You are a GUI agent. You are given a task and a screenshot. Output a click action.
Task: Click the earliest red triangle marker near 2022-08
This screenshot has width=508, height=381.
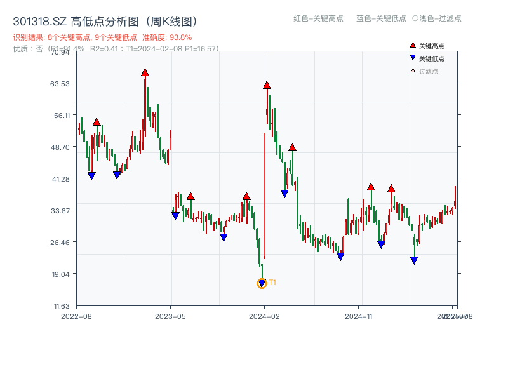point(97,119)
